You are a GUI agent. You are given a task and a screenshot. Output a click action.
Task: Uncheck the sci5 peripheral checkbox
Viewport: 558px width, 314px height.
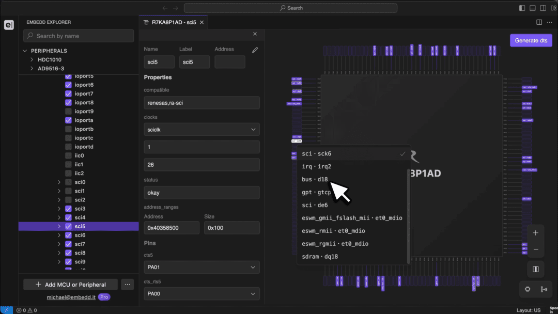point(68,226)
